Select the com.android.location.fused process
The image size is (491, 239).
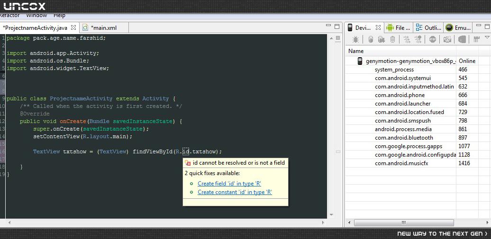[409, 112]
